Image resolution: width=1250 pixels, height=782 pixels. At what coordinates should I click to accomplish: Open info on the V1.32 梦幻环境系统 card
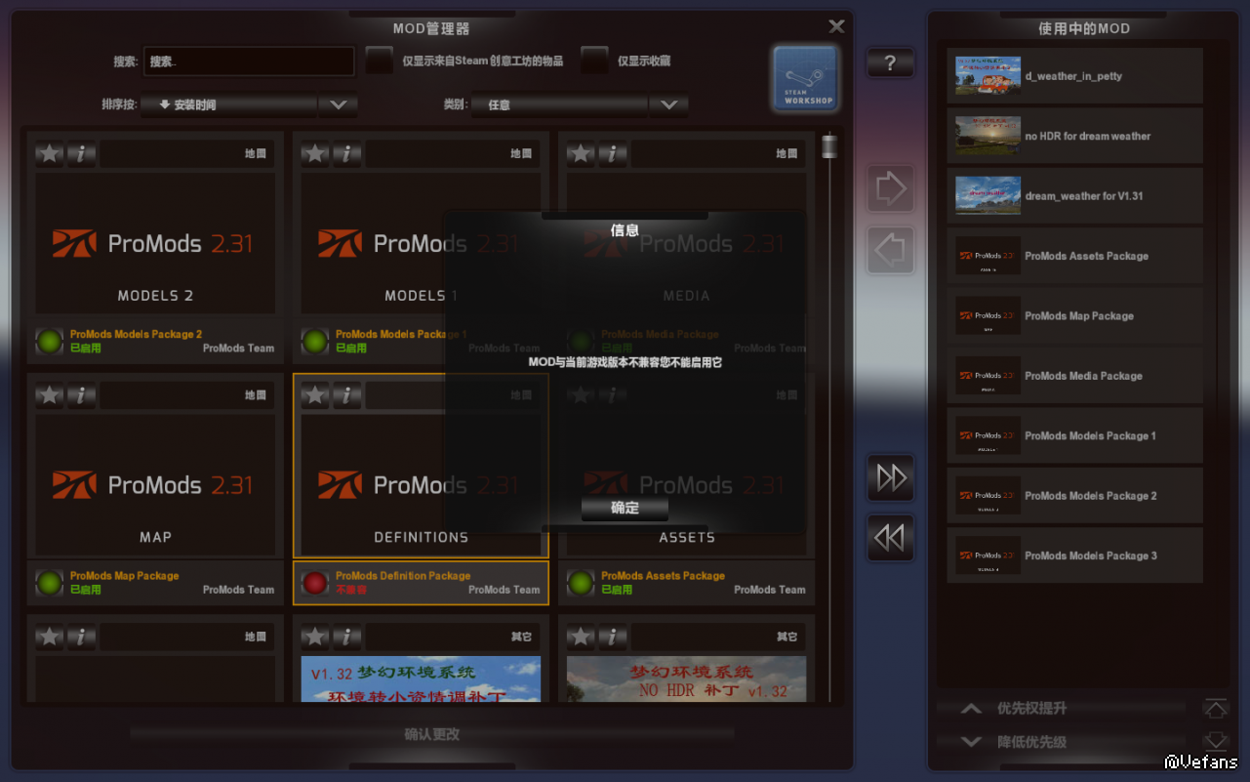pyautogui.click(x=347, y=638)
